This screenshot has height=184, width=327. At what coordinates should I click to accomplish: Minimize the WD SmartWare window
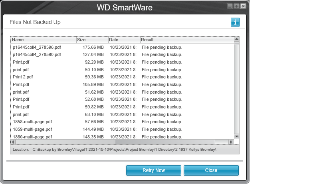230,6
